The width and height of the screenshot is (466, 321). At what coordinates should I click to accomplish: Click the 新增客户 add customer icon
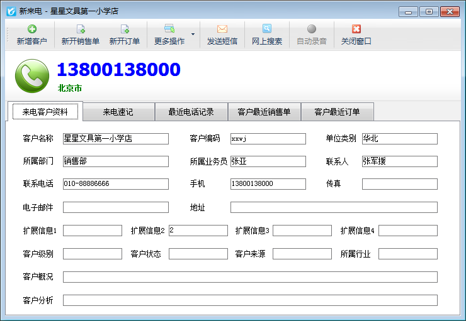click(x=31, y=29)
